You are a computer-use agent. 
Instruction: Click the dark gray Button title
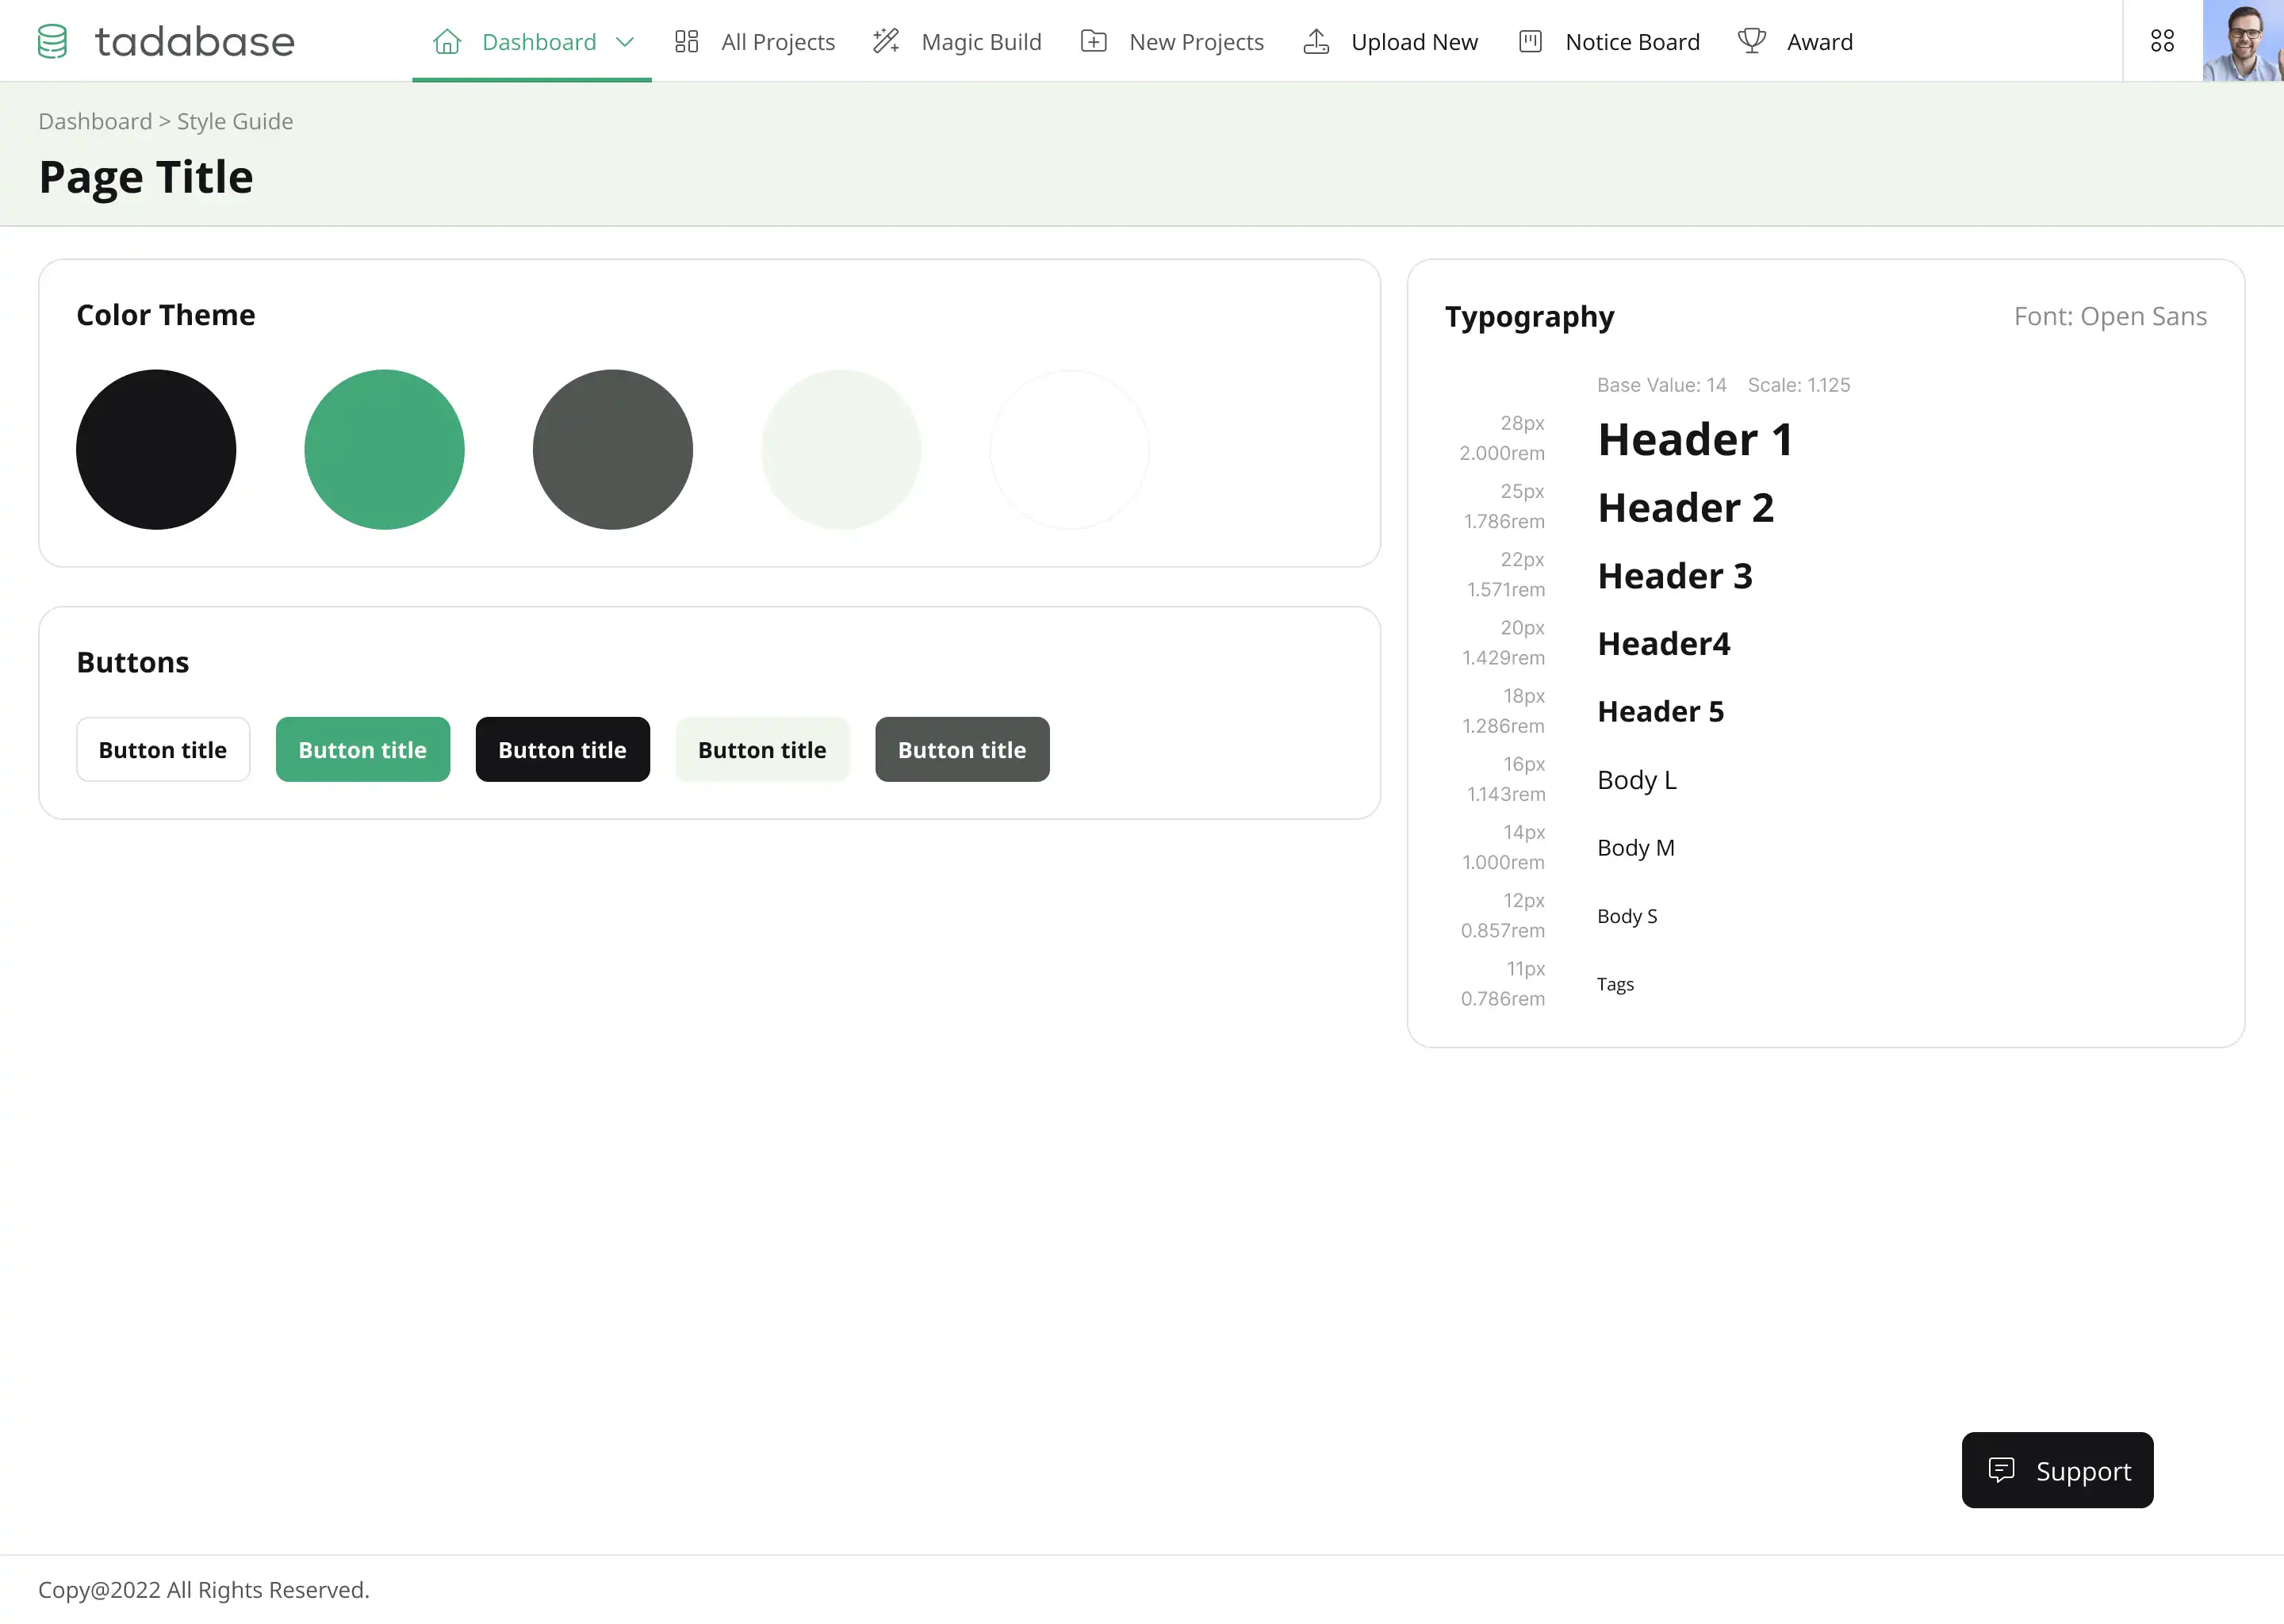pos(962,749)
